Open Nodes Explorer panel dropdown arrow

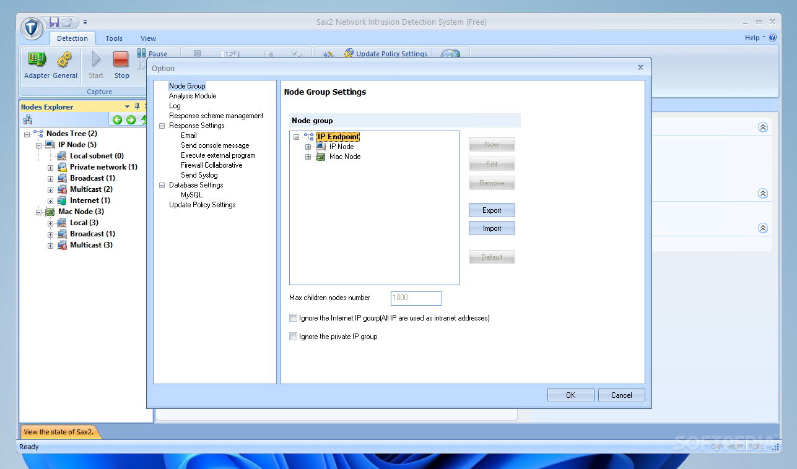(x=128, y=106)
